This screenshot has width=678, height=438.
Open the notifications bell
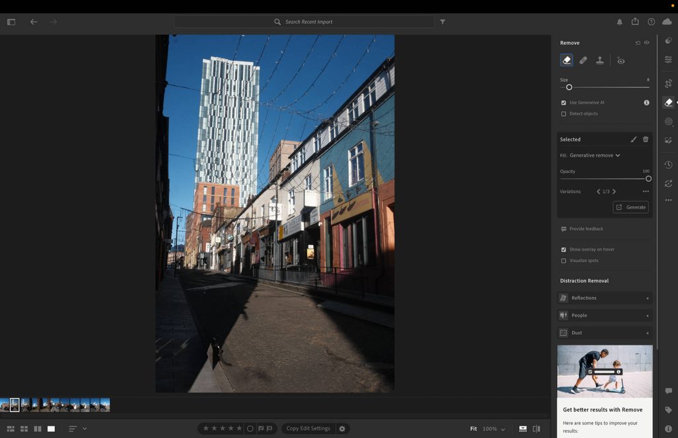click(x=620, y=22)
